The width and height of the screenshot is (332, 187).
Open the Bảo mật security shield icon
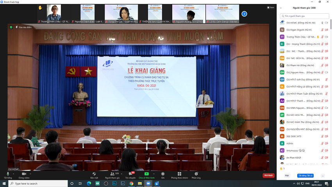tap(94, 173)
